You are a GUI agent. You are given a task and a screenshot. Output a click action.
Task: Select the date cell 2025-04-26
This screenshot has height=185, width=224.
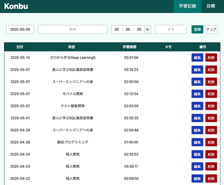[20, 142]
